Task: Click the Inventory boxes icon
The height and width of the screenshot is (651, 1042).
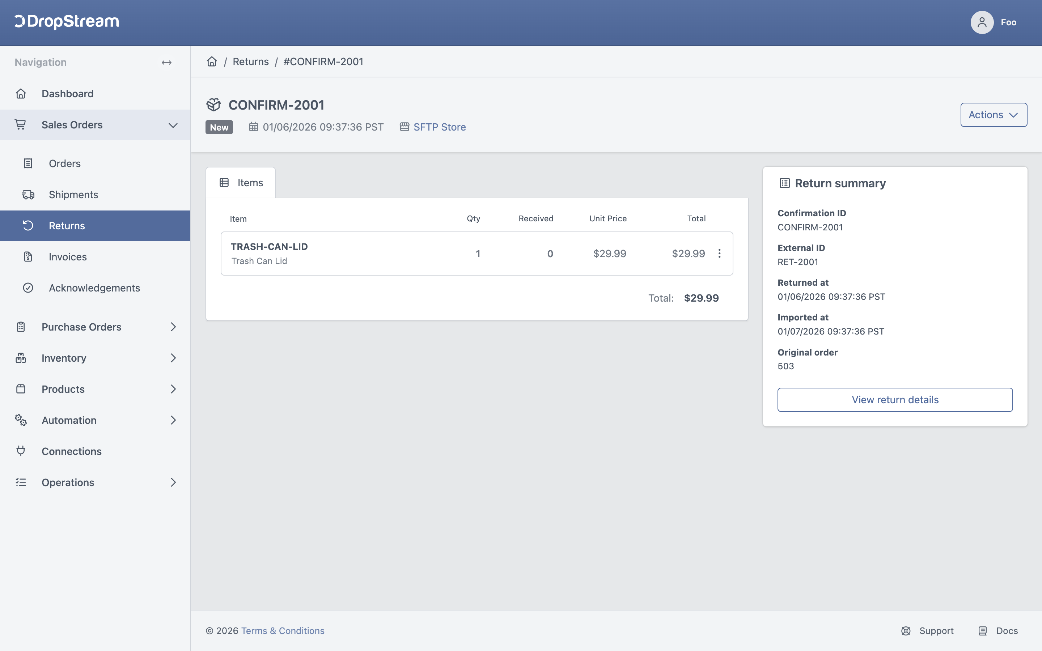Action: coord(21,358)
